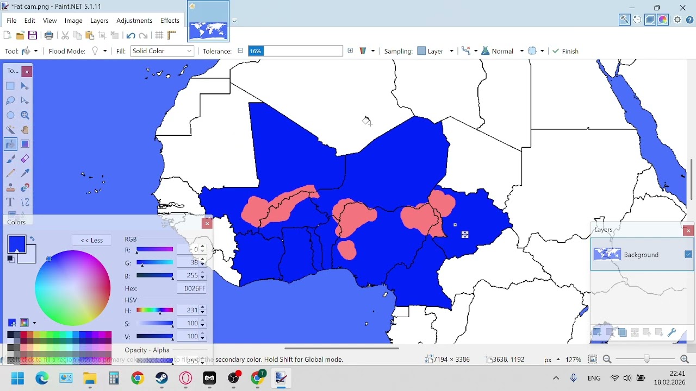Click the Undo arrow icon
Viewport: 696px width, 391px height.
click(130, 35)
